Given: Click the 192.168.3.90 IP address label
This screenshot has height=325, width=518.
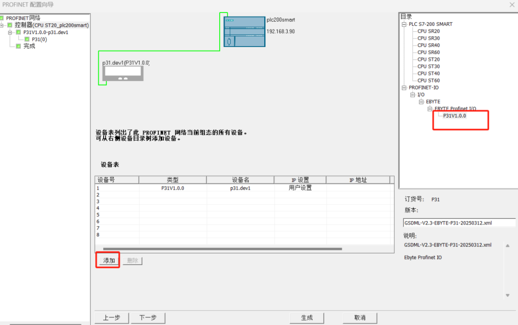Looking at the screenshot, I should pyautogui.click(x=281, y=31).
